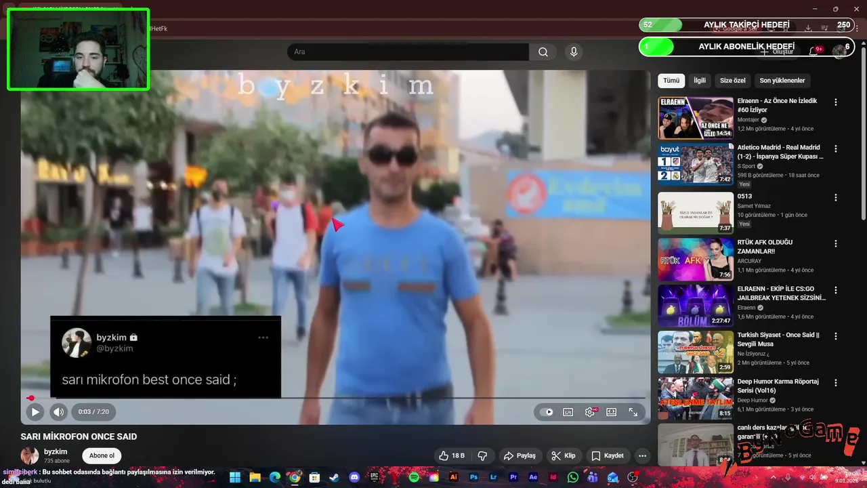The image size is (867, 488).
Task: Open more actions ellipsis below video
Action: click(642, 455)
